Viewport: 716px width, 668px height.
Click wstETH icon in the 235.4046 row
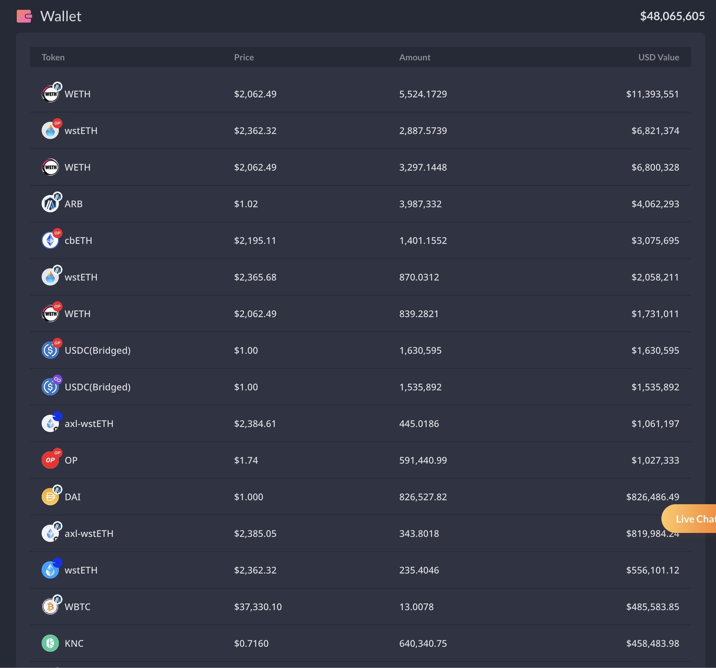50,570
